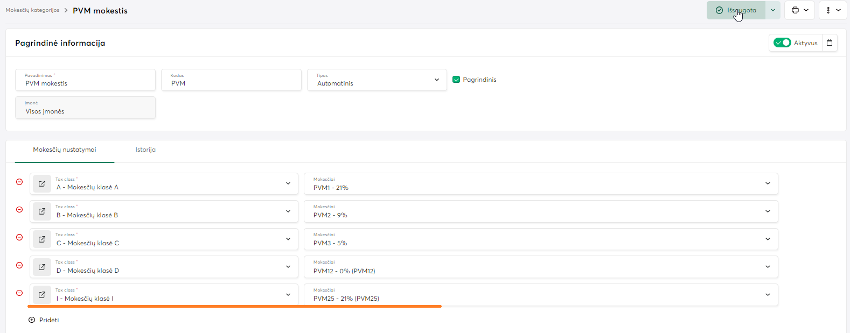This screenshot has width=850, height=333.
Task: Switch to the Istorija tab
Action: pos(145,150)
